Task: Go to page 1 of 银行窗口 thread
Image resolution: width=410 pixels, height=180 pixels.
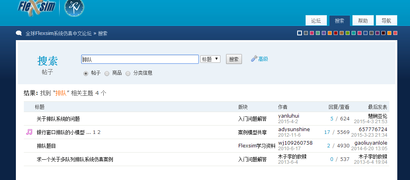Action: coord(94,132)
